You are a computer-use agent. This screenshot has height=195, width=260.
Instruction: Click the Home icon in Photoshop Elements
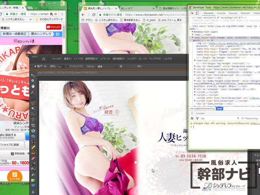coord(43,58)
